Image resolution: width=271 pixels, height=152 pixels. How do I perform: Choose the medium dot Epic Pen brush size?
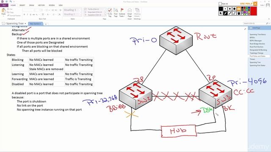pyautogui.click(x=230, y=9)
